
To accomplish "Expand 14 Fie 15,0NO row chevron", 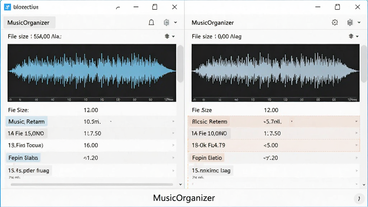I will click(x=173, y=133).
